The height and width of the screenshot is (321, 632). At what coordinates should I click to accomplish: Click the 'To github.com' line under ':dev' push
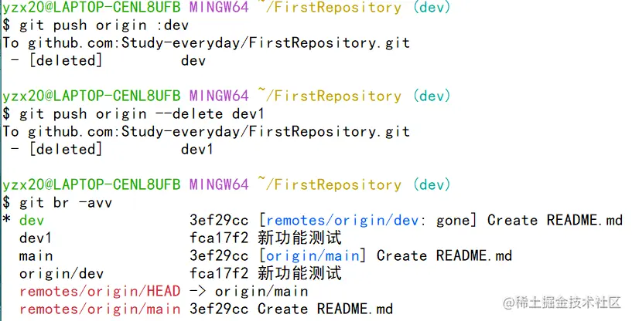pos(207,43)
